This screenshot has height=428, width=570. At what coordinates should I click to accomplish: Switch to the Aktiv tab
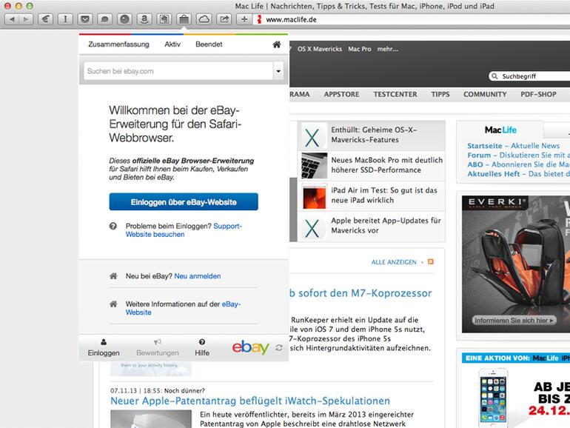(172, 44)
